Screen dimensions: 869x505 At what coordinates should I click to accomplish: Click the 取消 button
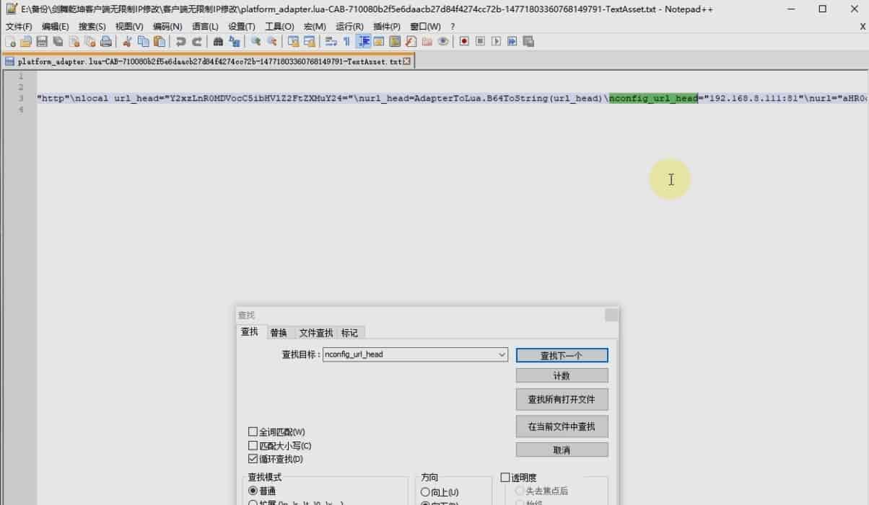pos(562,450)
